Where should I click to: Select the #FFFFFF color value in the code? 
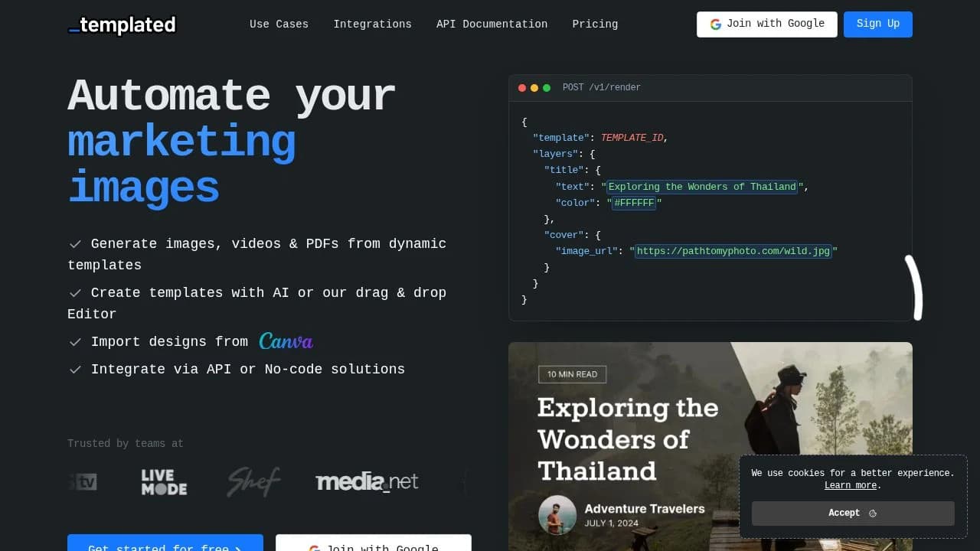point(634,202)
